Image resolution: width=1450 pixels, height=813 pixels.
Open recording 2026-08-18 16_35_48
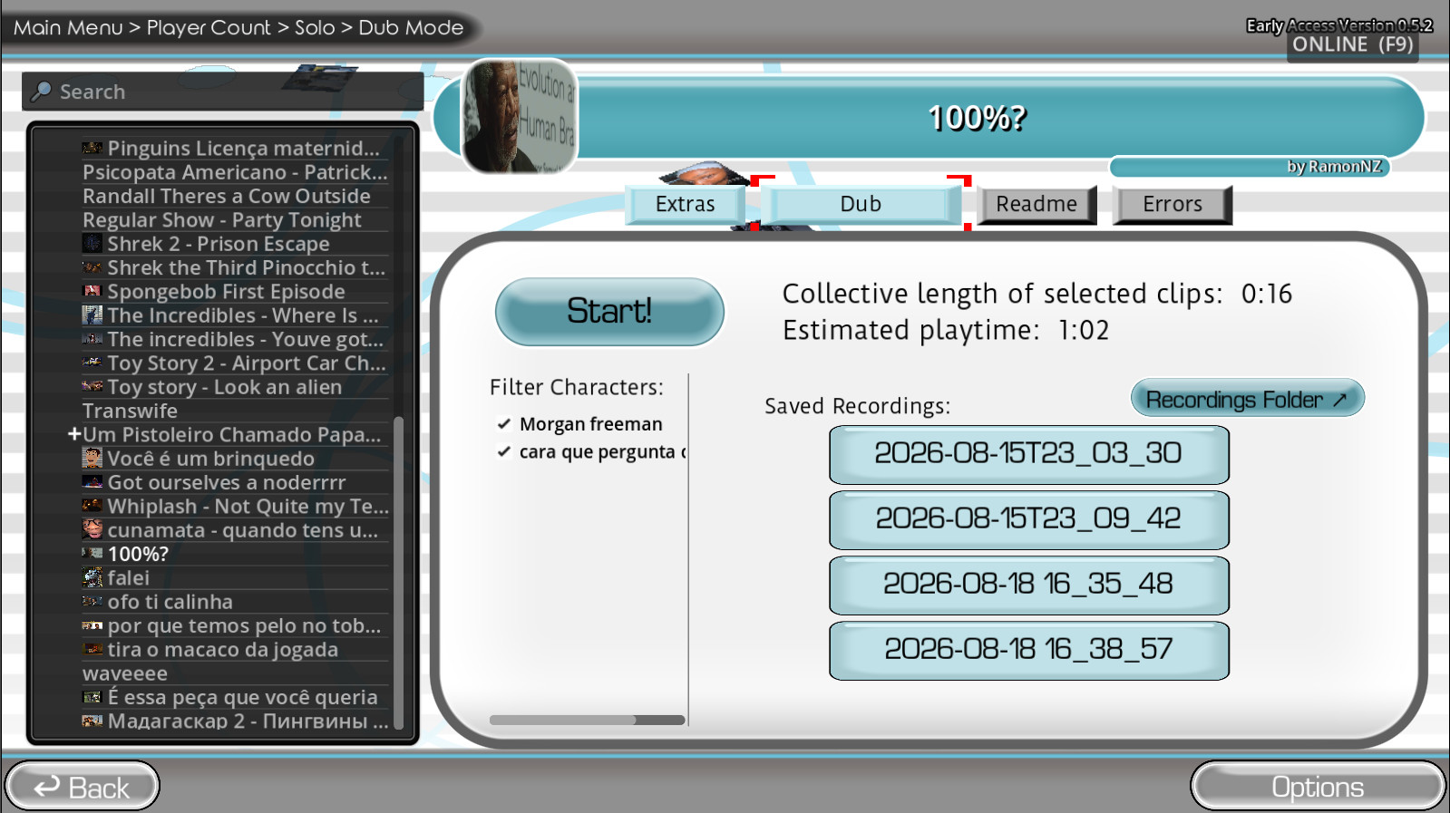(x=1028, y=584)
